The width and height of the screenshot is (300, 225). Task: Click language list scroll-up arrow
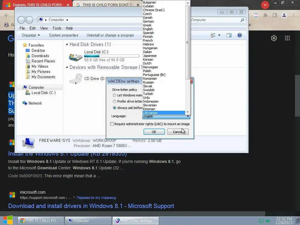point(188,3)
